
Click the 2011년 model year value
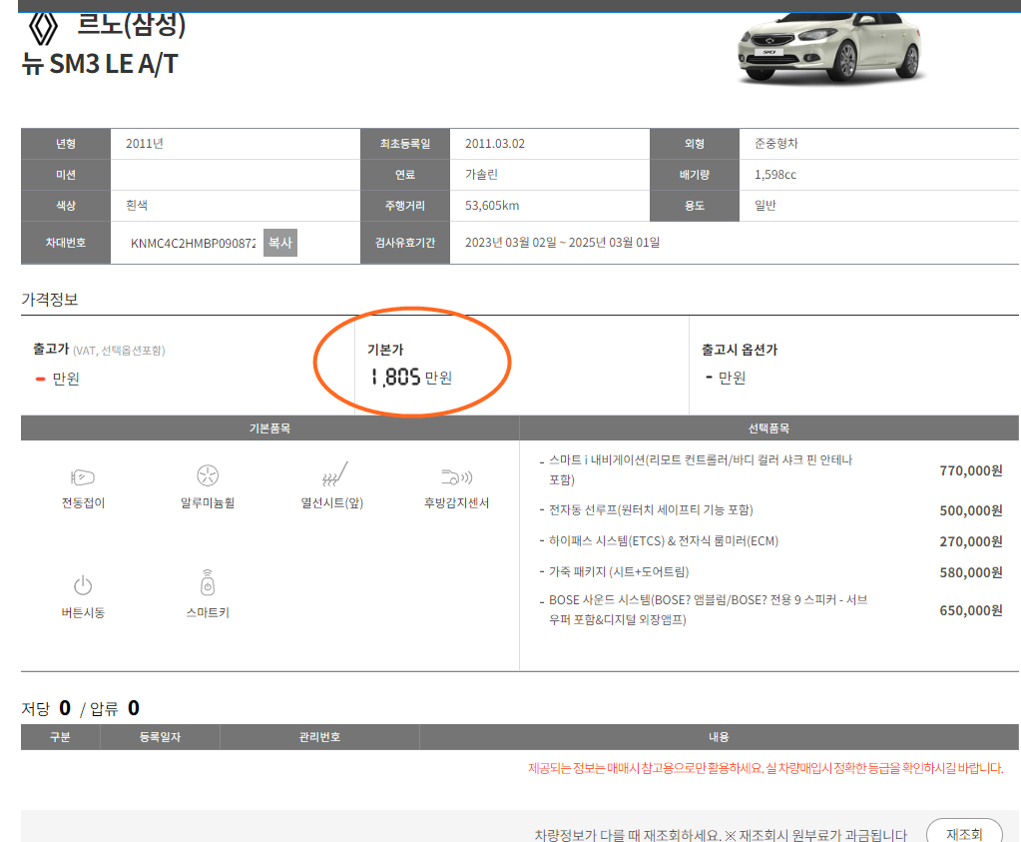[145, 144]
